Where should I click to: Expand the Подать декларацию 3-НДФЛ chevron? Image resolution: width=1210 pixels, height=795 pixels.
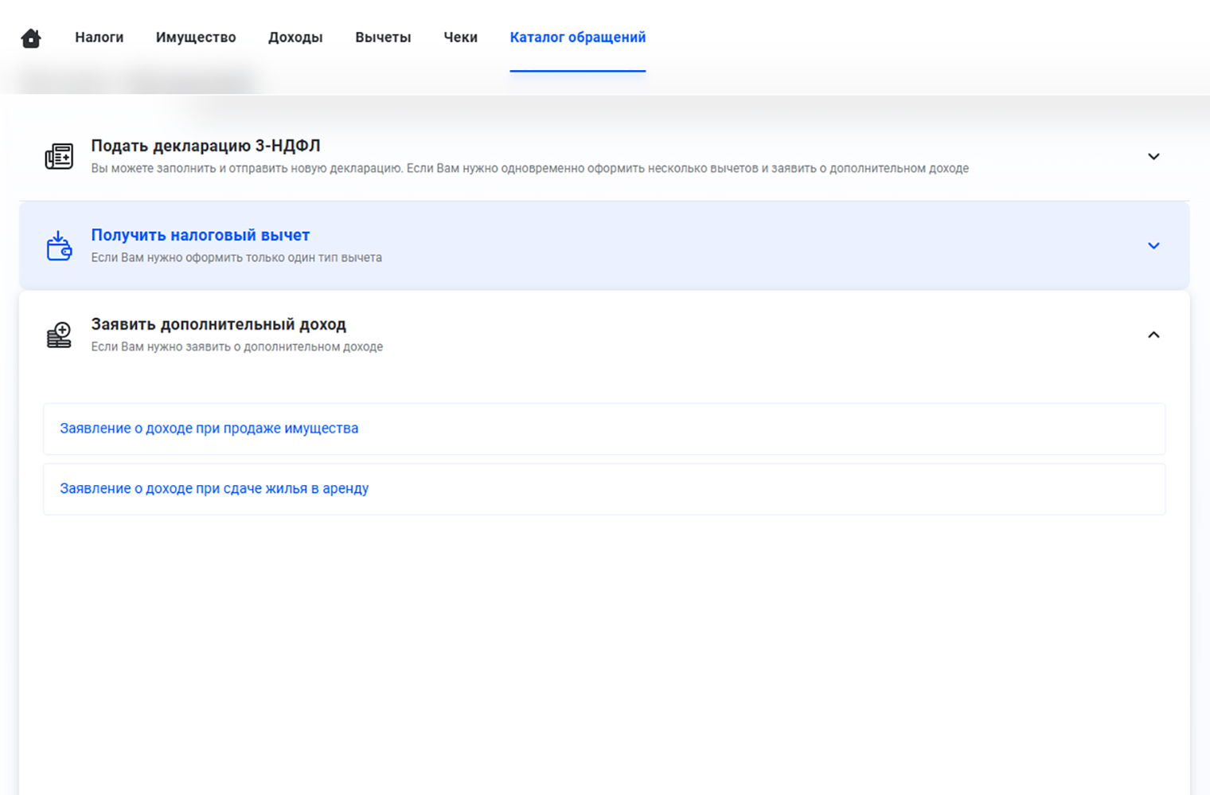tap(1153, 157)
